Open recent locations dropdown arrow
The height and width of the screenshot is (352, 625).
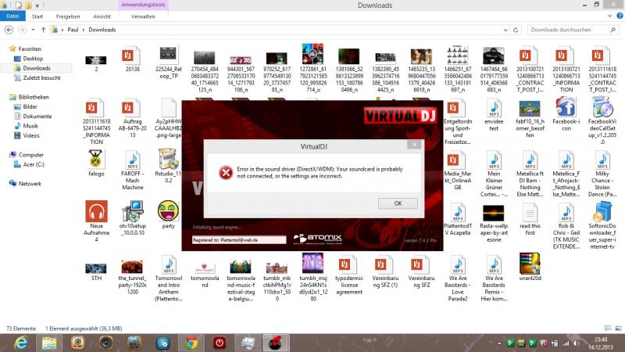point(33,30)
